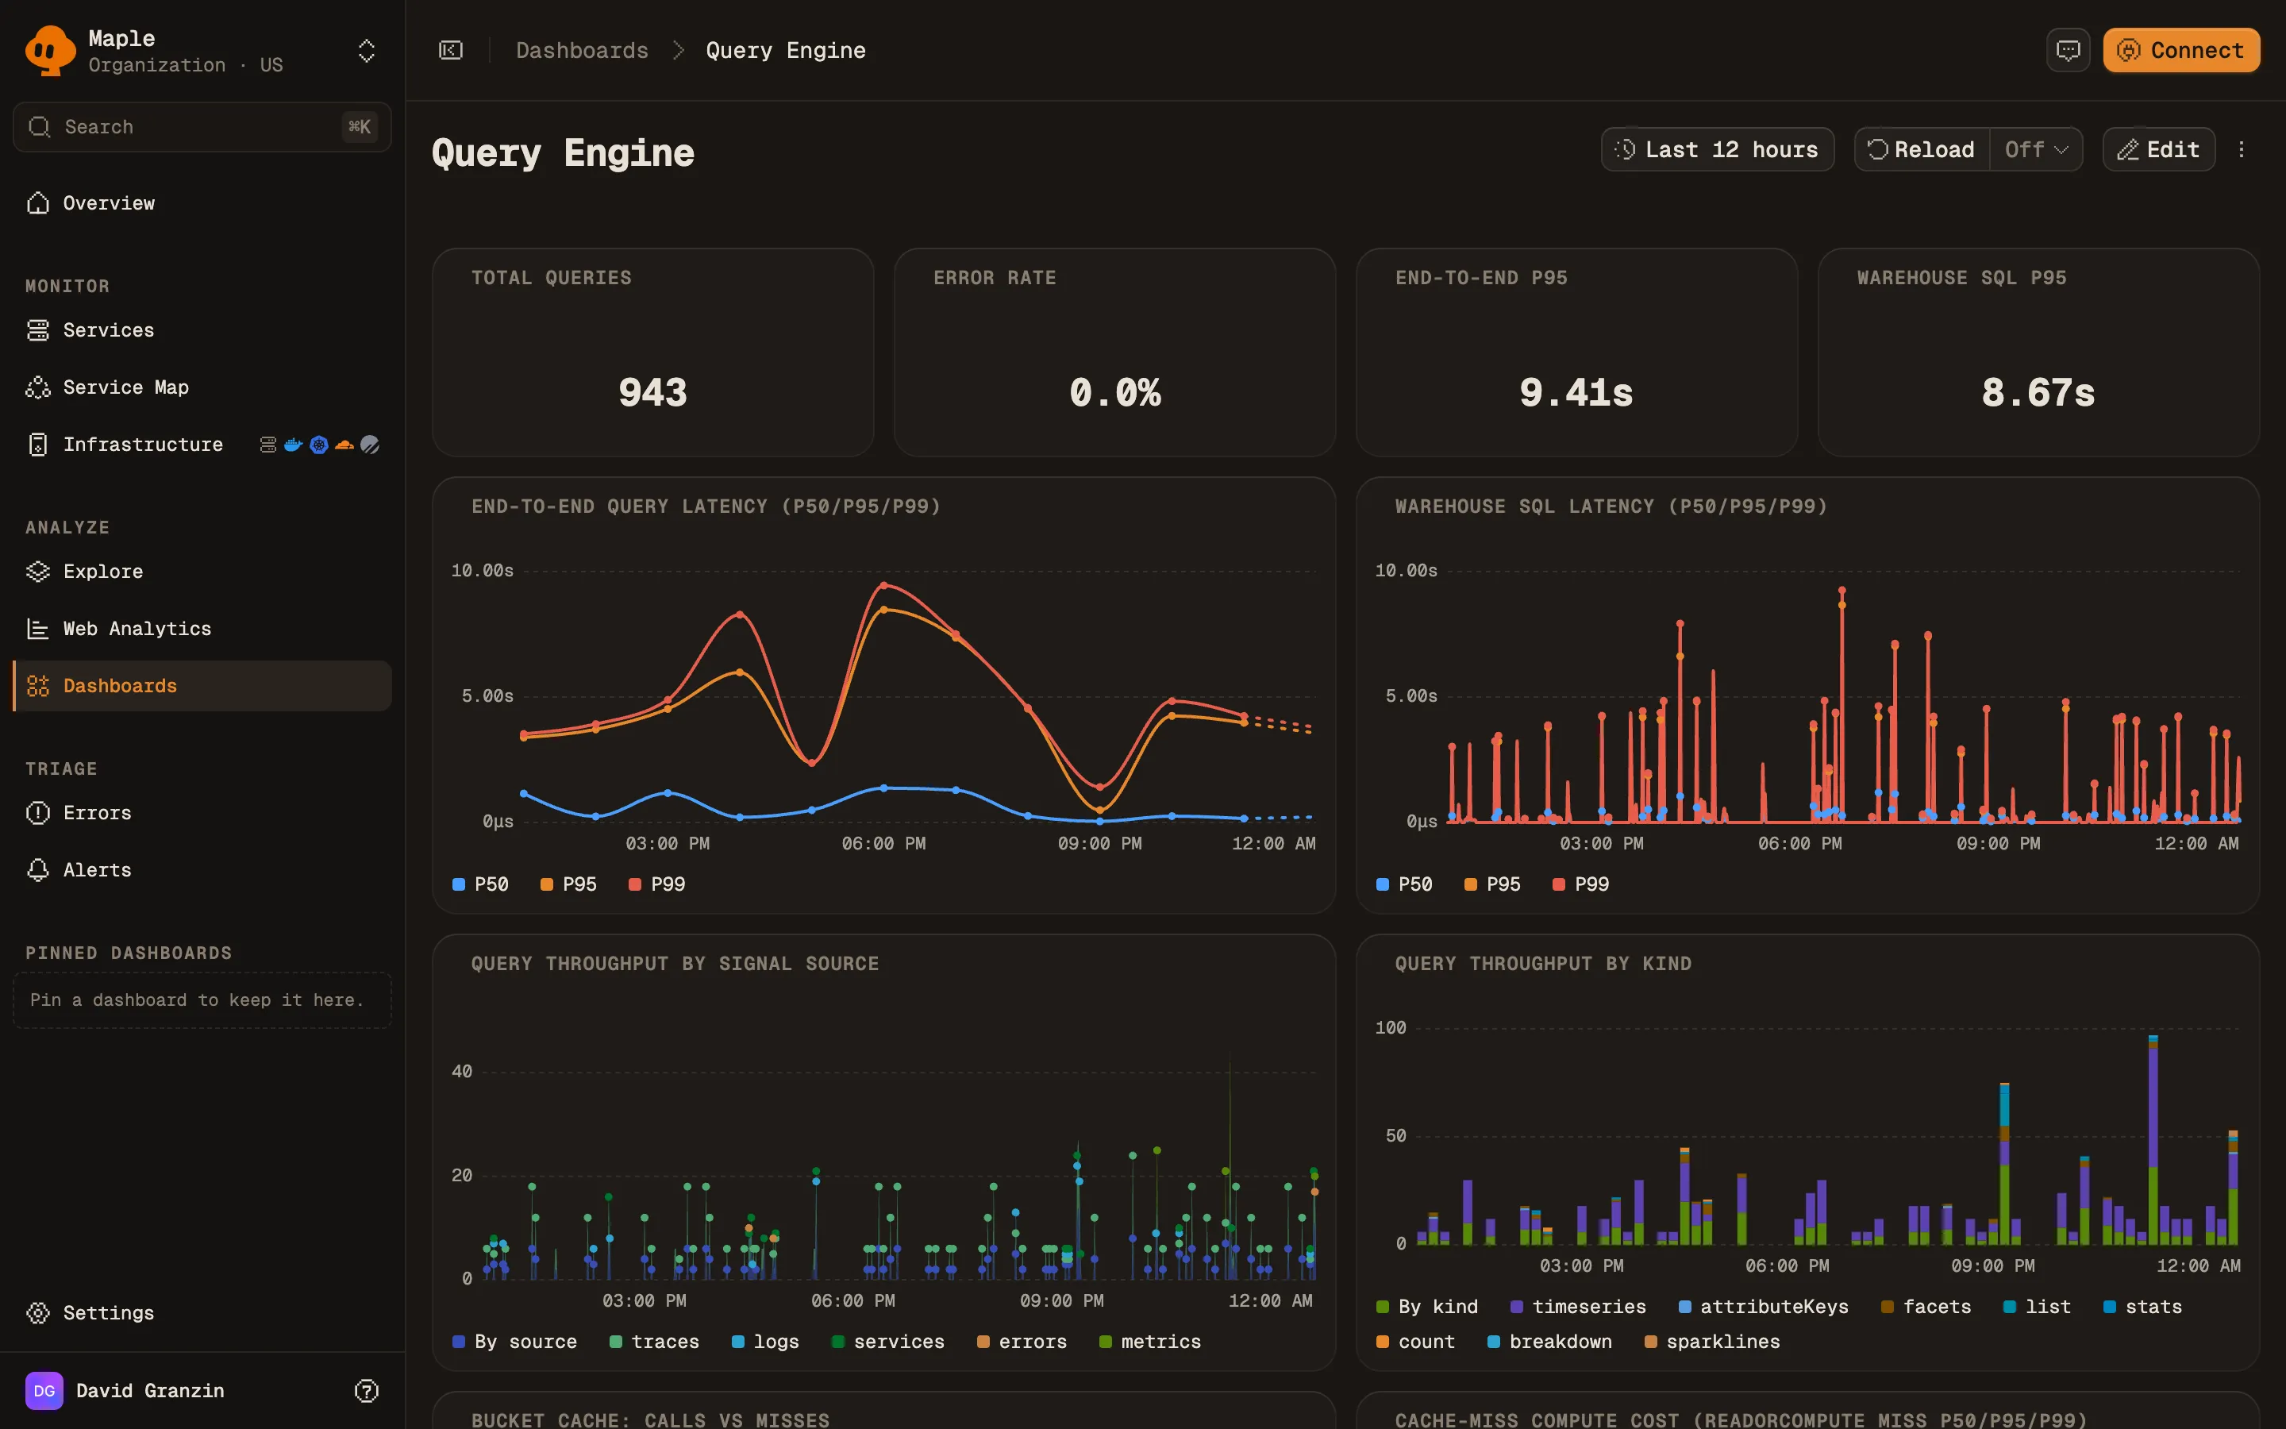Image resolution: width=2286 pixels, height=1429 pixels.
Task: Click the Cloudflare icon beside Infrastructure
Action: tap(344, 445)
